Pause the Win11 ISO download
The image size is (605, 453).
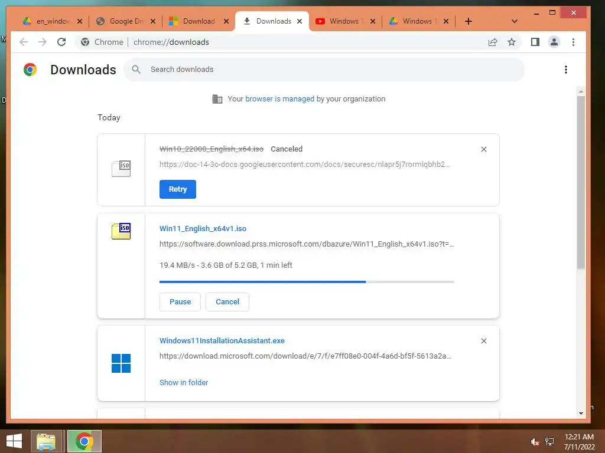click(x=180, y=301)
